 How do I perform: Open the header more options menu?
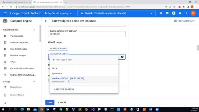187,13
